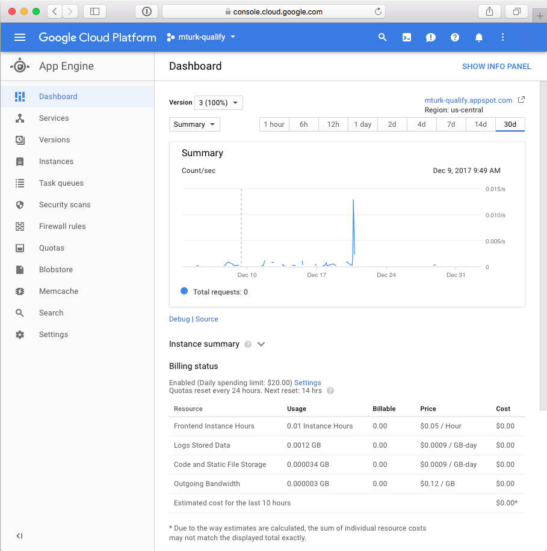The image size is (547, 551).
Task: Open mturk-qualify.appspot.com link
Action: tap(468, 100)
